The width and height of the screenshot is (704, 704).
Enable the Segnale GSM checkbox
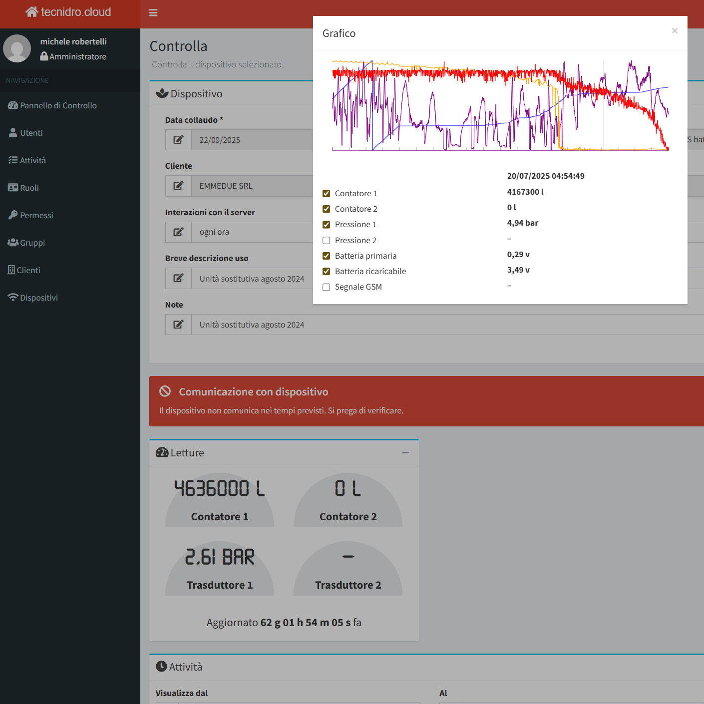[x=327, y=287]
